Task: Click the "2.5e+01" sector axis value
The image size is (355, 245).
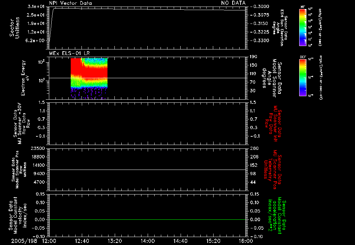Action: point(36,15)
